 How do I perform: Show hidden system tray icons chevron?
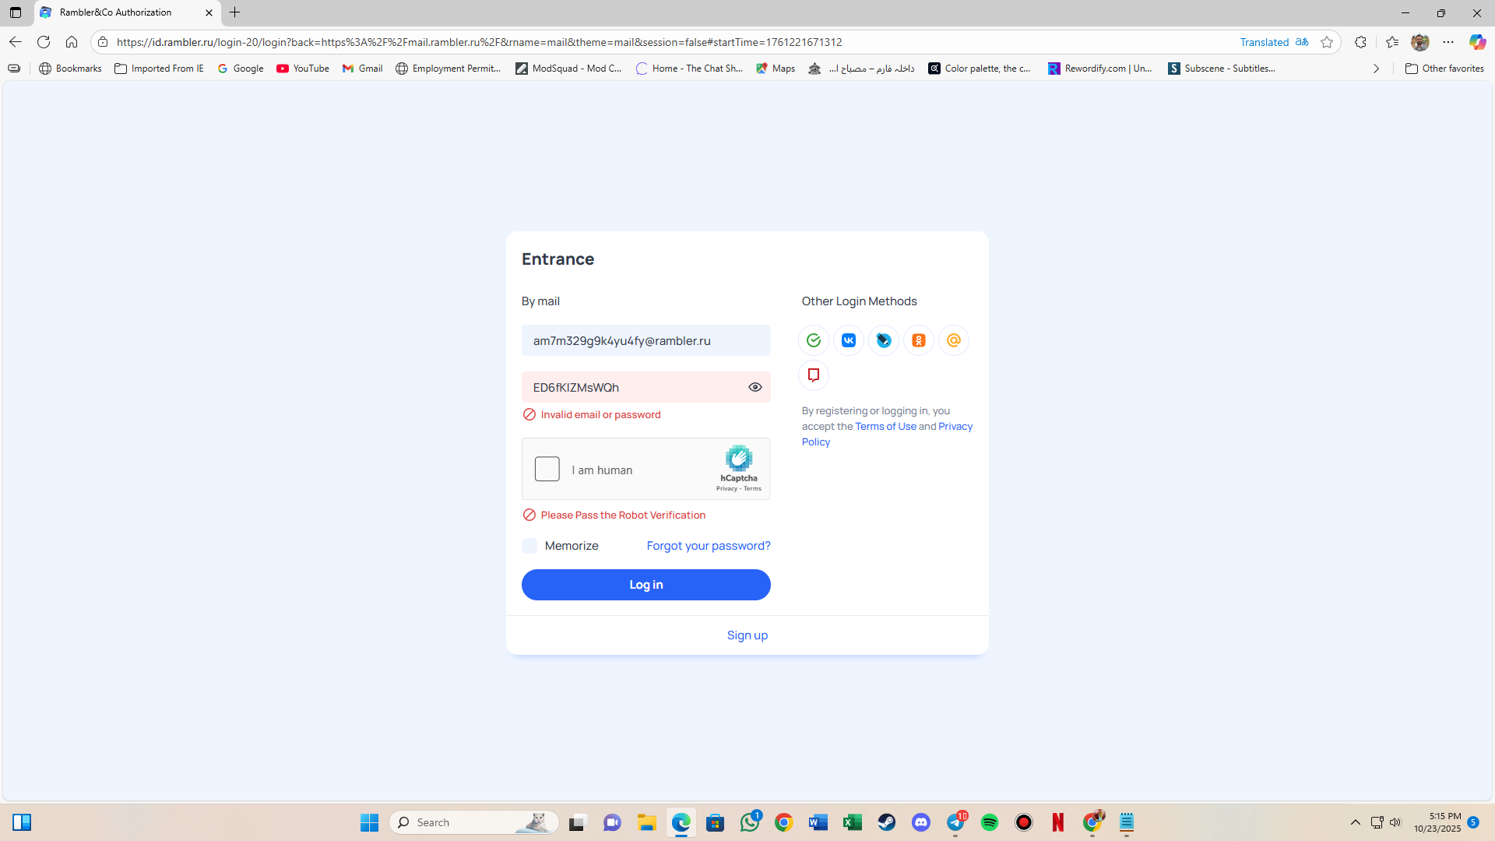(x=1355, y=822)
